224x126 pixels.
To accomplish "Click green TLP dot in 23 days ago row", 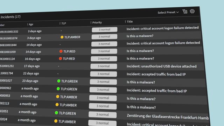I will click(x=59, y=81).
